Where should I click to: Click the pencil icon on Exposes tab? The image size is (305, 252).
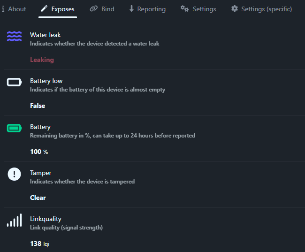pos(44,9)
